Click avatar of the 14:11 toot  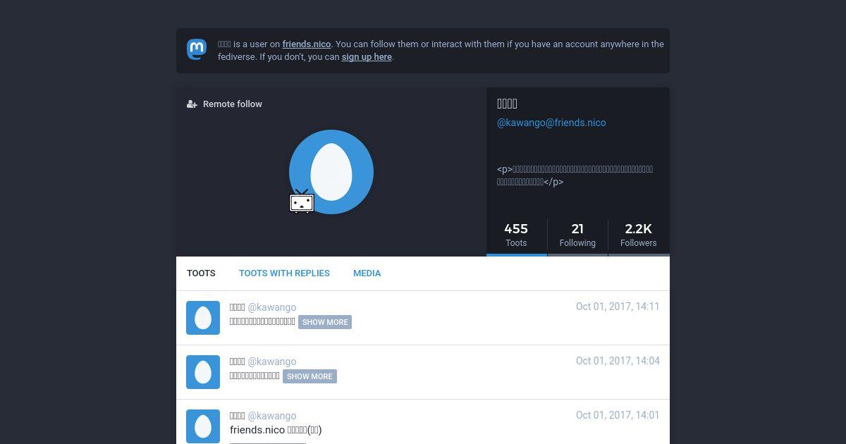pyautogui.click(x=203, y=318)
